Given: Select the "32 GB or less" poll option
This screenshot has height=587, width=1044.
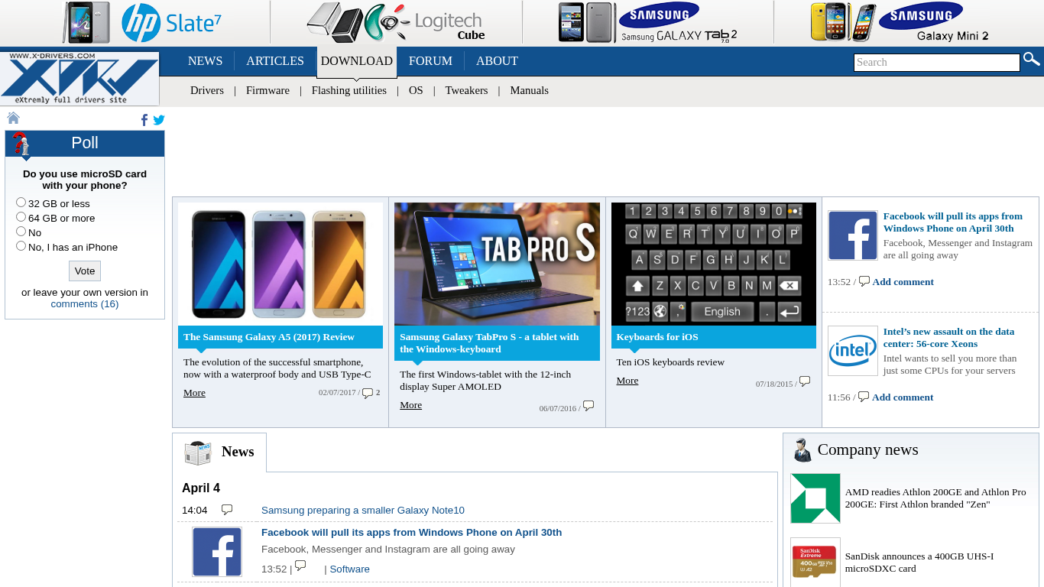Looking at the screenshot, I should [21, 203].
